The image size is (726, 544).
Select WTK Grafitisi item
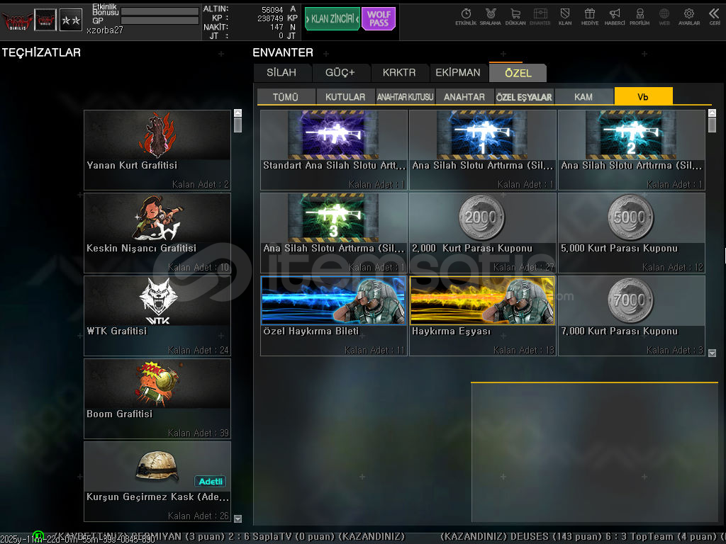coord(157,315)
